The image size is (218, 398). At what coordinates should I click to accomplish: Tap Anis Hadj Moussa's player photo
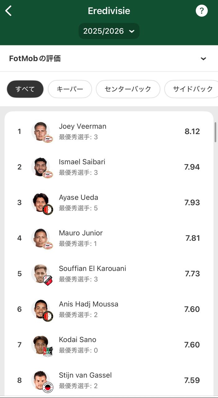pyautogui.click(x=41, y=309)
